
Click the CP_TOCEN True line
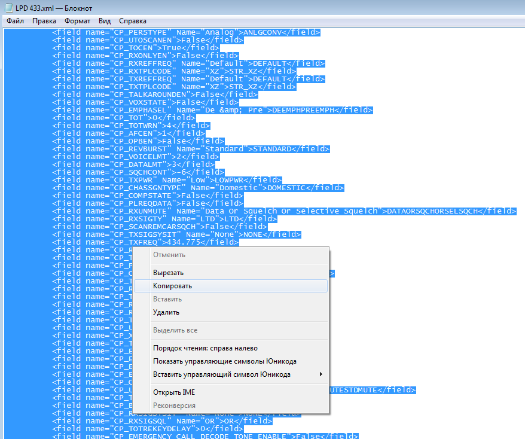136,48
